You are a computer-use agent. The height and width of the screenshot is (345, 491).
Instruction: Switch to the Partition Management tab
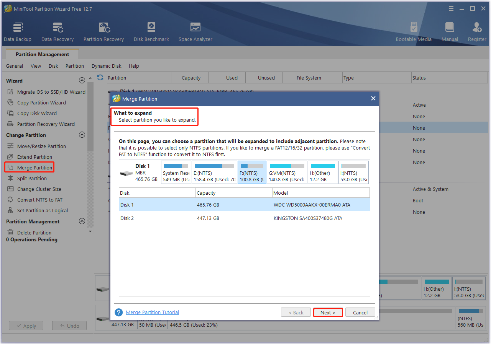click(43, 54)
